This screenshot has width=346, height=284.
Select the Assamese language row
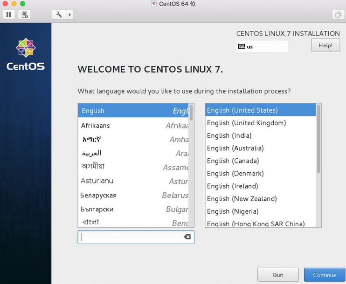tap(133, 167)
